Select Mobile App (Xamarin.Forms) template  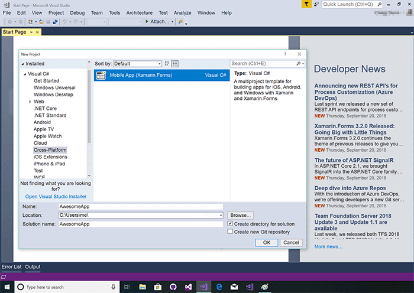[161, 75]
